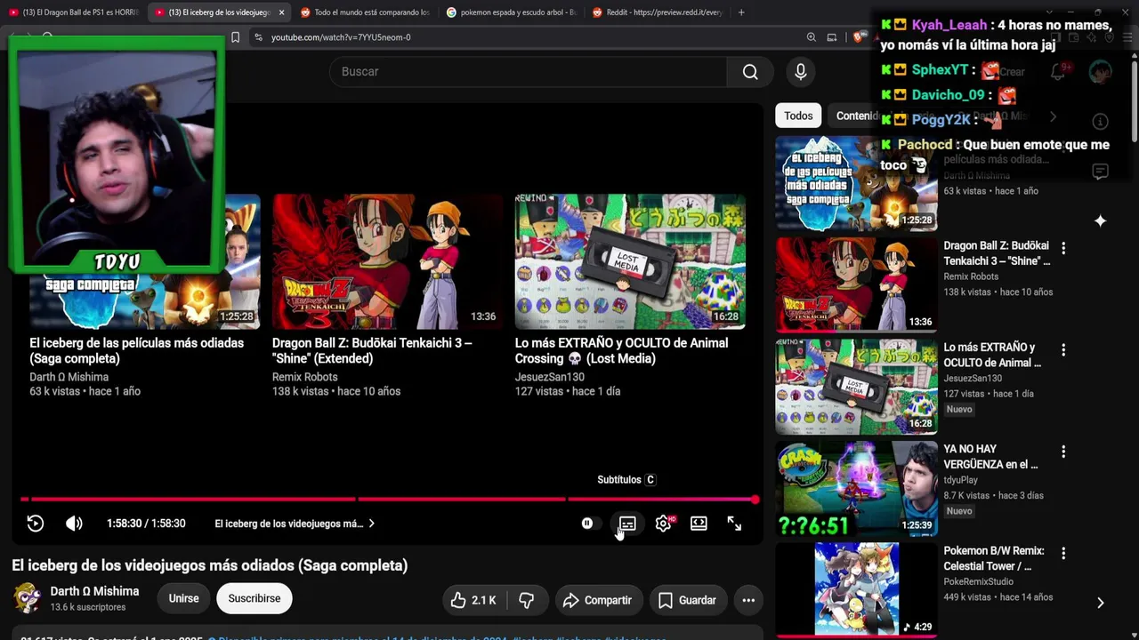This screenshot has width=1139, height=640.
Task: Open the YouTube account avatar menu
Action: (x=1101, y=72)
